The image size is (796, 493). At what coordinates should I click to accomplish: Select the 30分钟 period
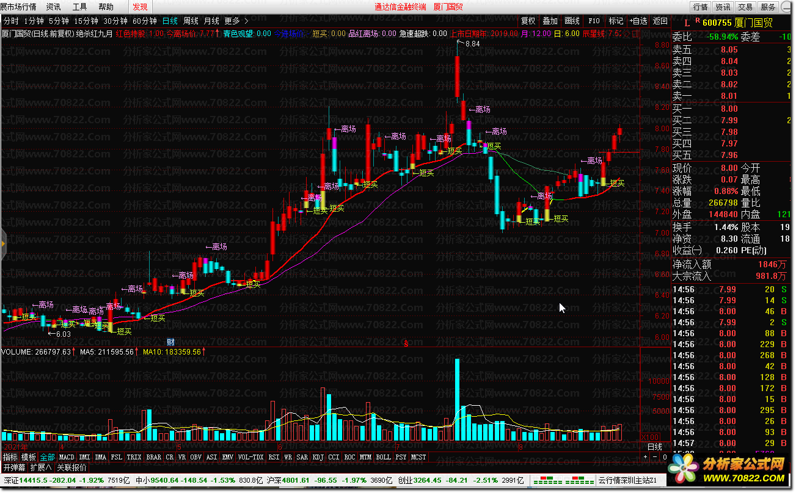click(115, 20)
